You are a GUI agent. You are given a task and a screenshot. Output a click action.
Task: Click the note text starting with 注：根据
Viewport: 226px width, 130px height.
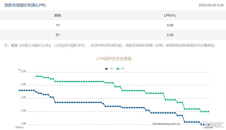(x=110, y=45)
